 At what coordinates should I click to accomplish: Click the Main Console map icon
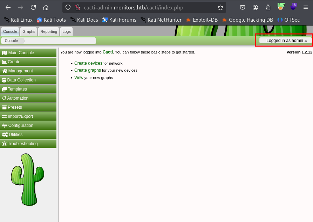click(x=5, y=53)
